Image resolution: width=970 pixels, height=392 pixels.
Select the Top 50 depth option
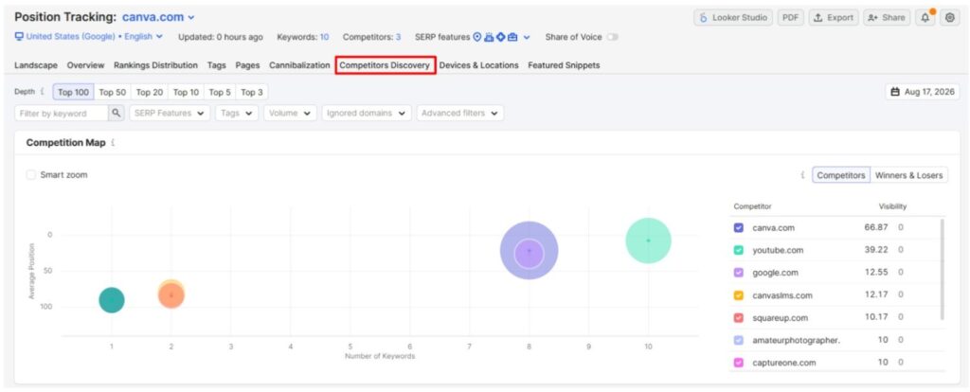pos(113,92)
